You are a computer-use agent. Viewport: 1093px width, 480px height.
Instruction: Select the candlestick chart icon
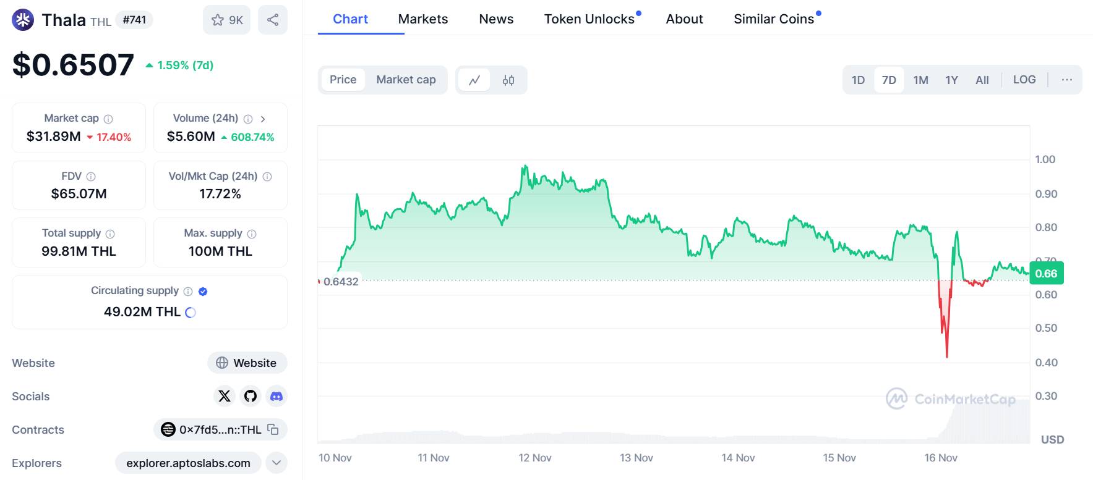tap(508, 80)
